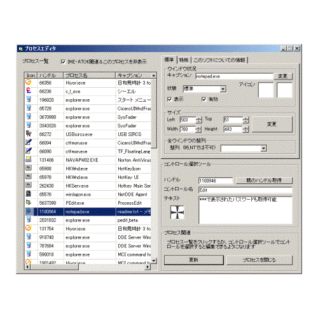Click the process editor title bar icon
318x318 pixels.
[x=21, y=49]
